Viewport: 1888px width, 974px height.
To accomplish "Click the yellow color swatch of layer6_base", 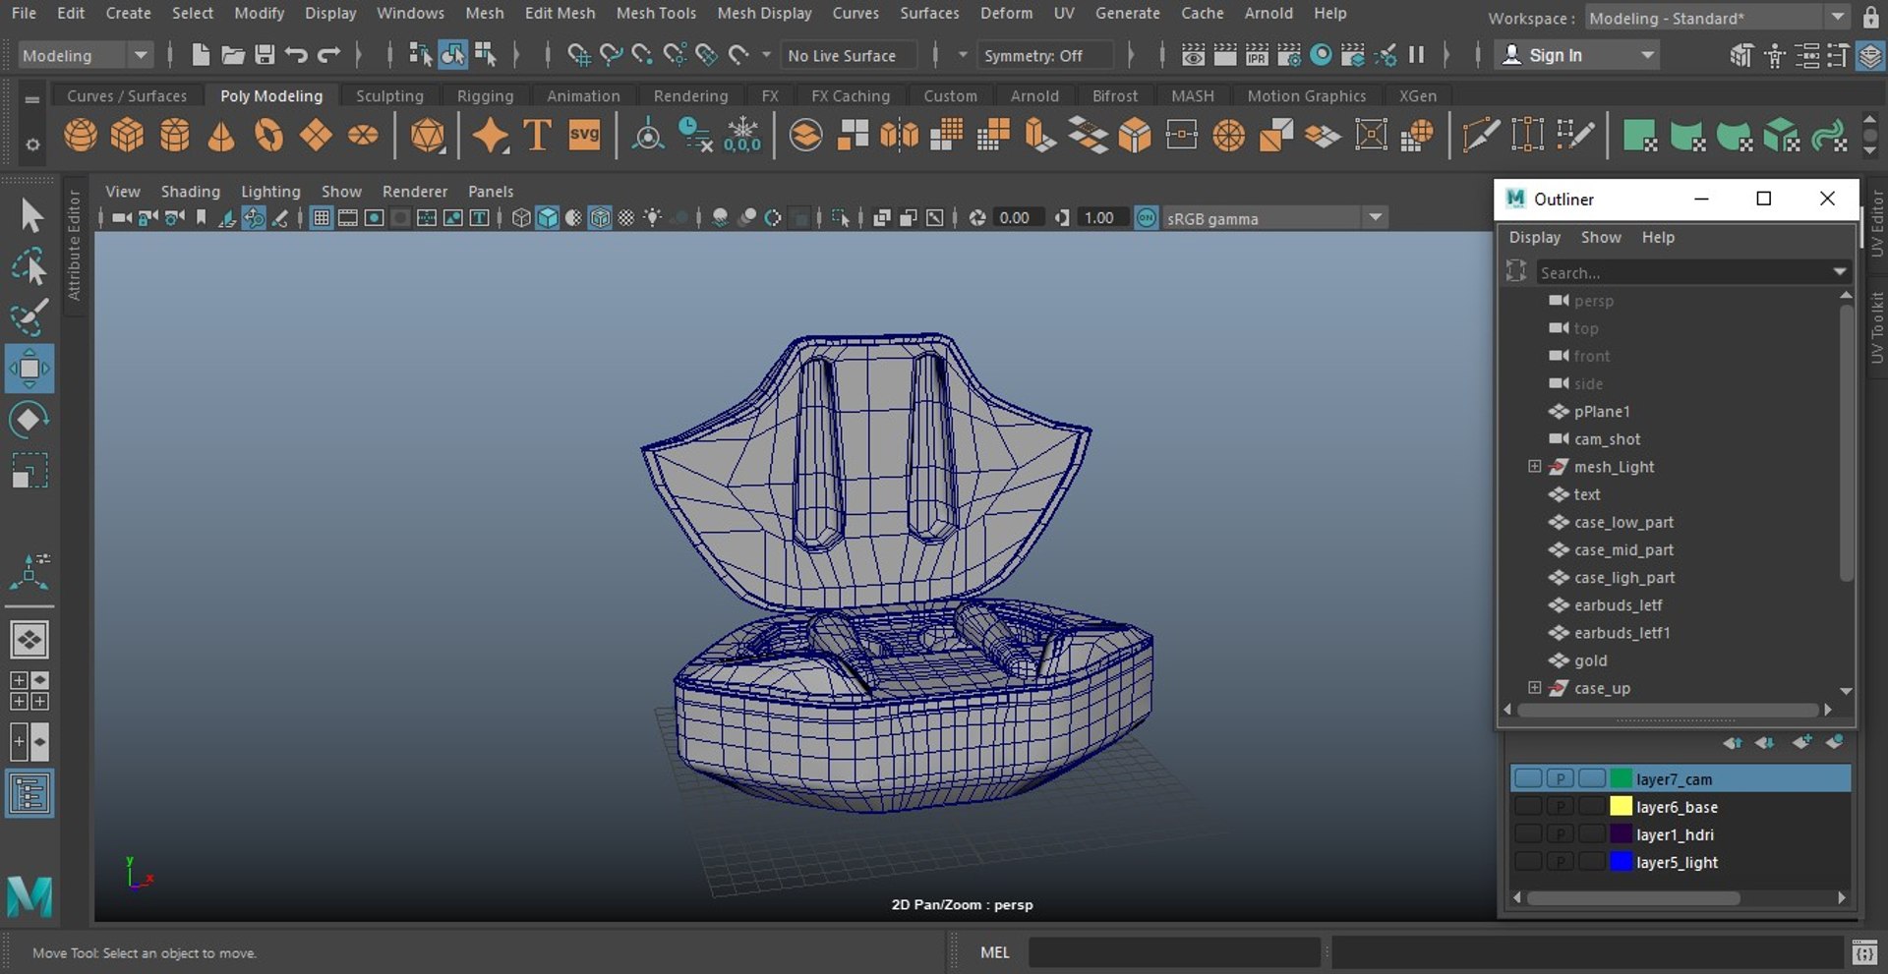I will (x=1621, y=806).
